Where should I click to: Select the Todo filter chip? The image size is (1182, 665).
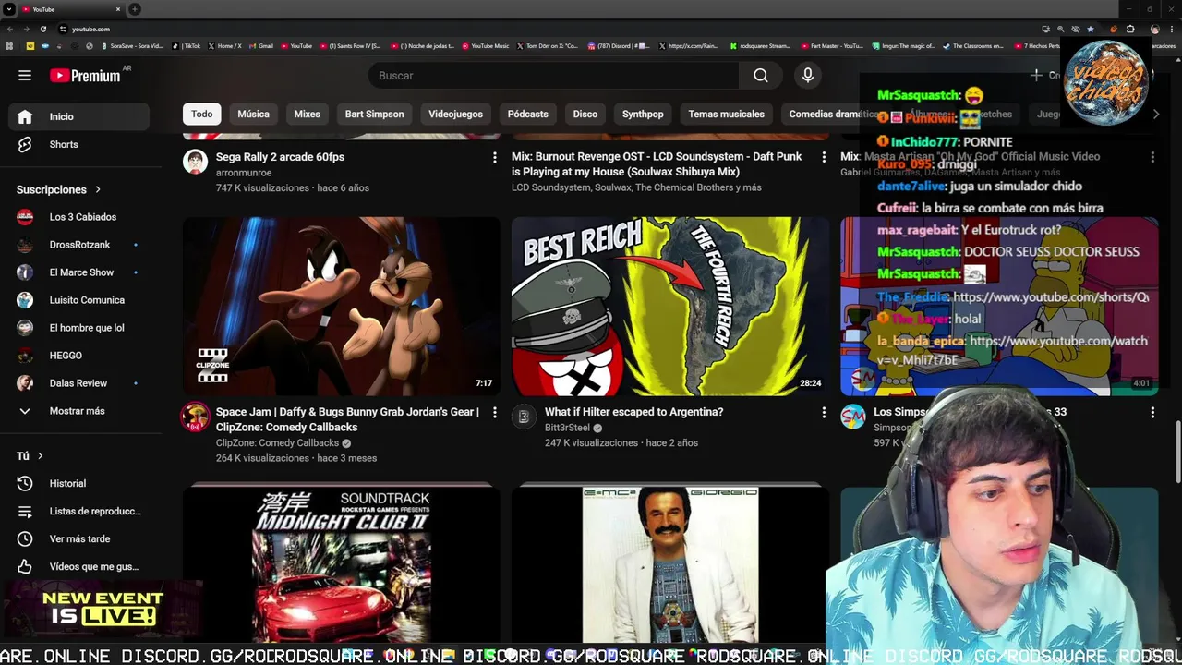[202, 114]
